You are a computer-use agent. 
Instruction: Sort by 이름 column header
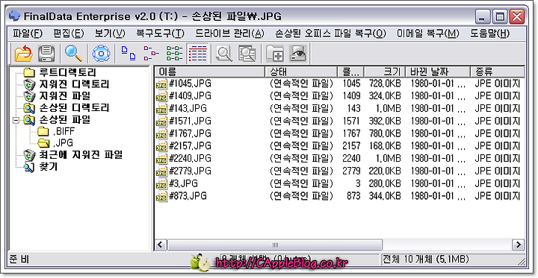tap(210, 72)
